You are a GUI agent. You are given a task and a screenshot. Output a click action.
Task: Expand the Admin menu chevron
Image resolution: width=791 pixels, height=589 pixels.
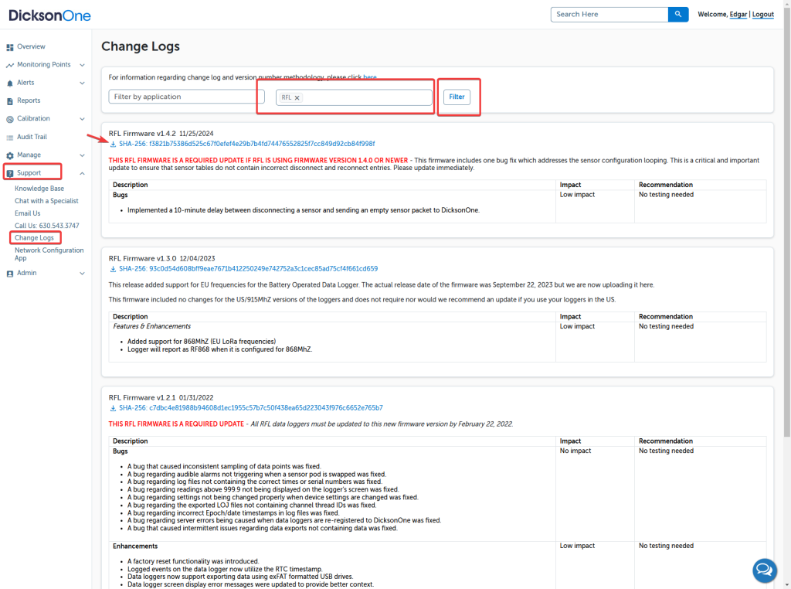pyautogui.click(x=82, y=273)
